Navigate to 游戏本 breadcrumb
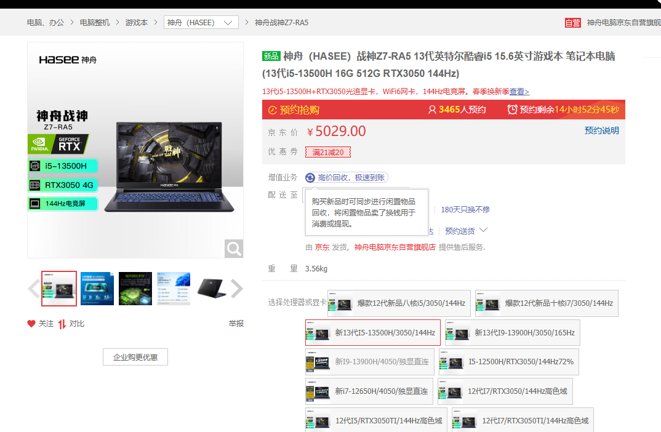Screen dimensions: 661x432 (x=137, y=23)
